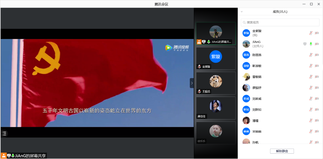This screenshot has height=159, width=323.
Task: Click the name 刘新如 in the member list
Action: point(257,110)
